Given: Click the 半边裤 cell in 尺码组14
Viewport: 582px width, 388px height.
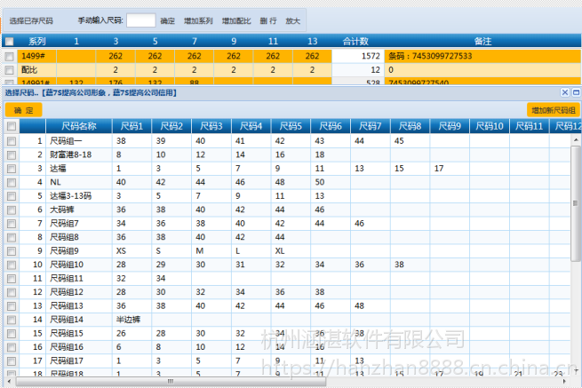Looking at the screenshot, I should pos(132,320).
